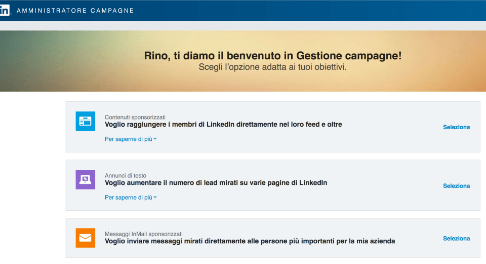486x264 pixels.
Task: Click the Contenuti sponsorizzati blue icon
Action: pos(85,121)
